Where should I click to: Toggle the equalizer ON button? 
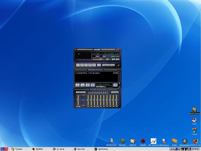pyautogui.click(x=78, y=92)
